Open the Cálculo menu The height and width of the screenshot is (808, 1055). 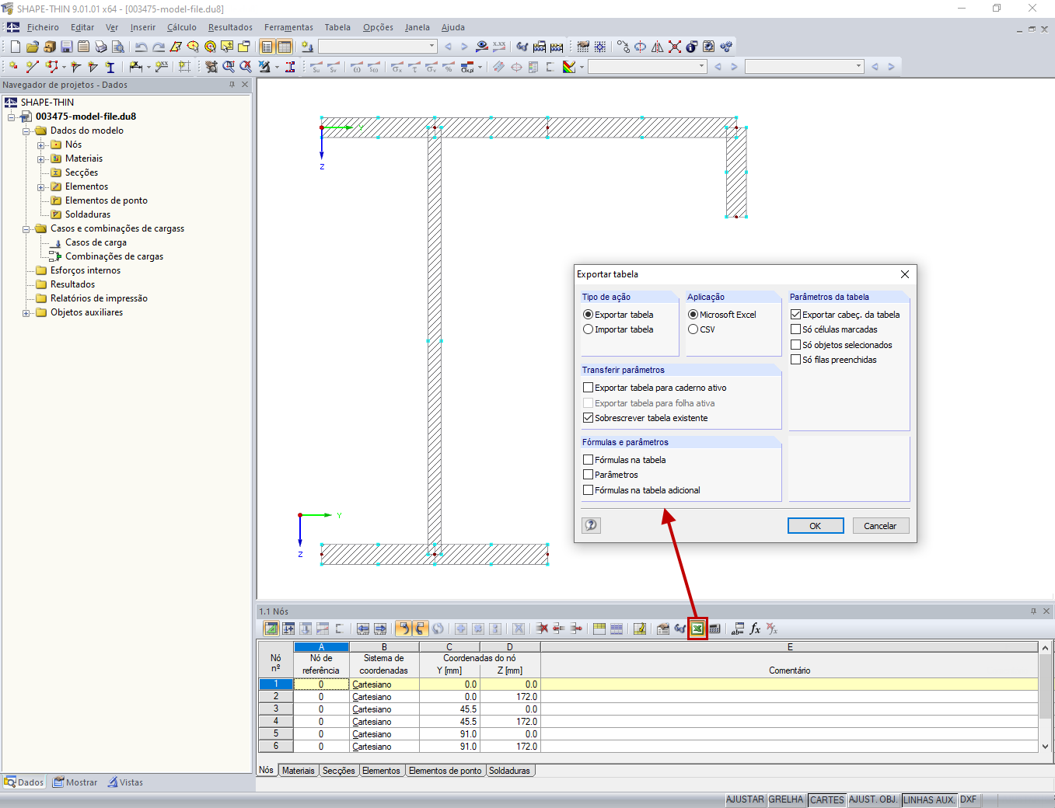click(182, 27)
